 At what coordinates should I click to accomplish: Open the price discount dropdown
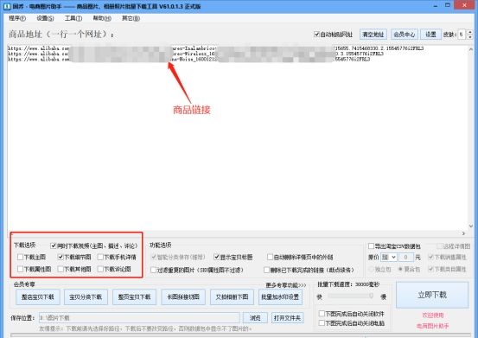(x=389, y=258)
